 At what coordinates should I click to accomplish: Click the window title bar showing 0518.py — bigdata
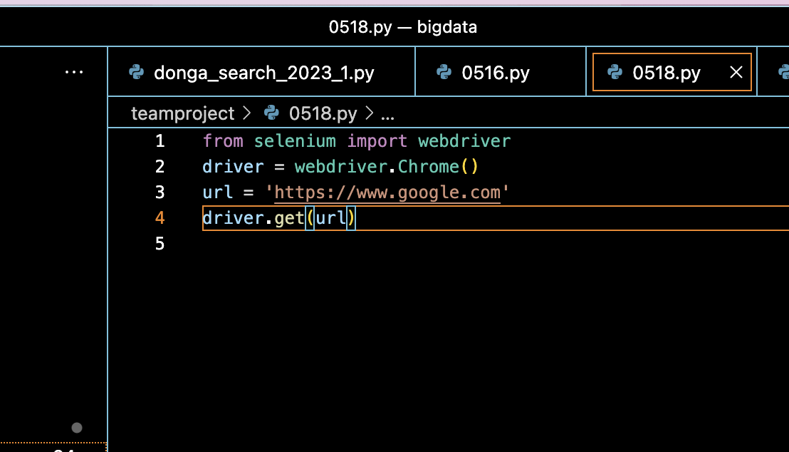pyautogui.click(x=402, y=26)
